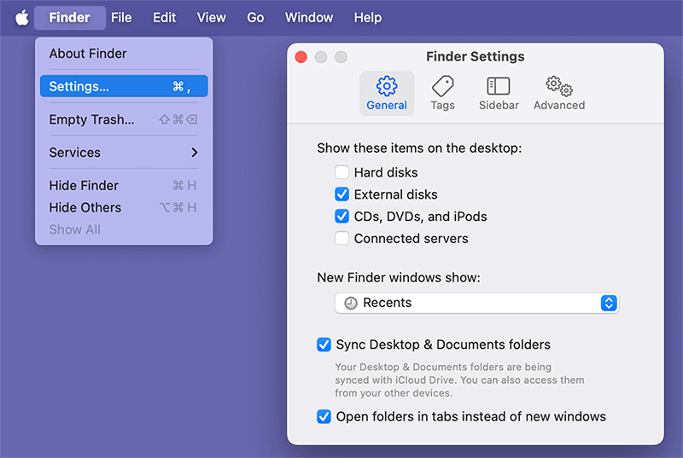The width and height of the screenshot is (683, 458).
Task: Open the Edit menu
Action: click(x=164, y=17)
